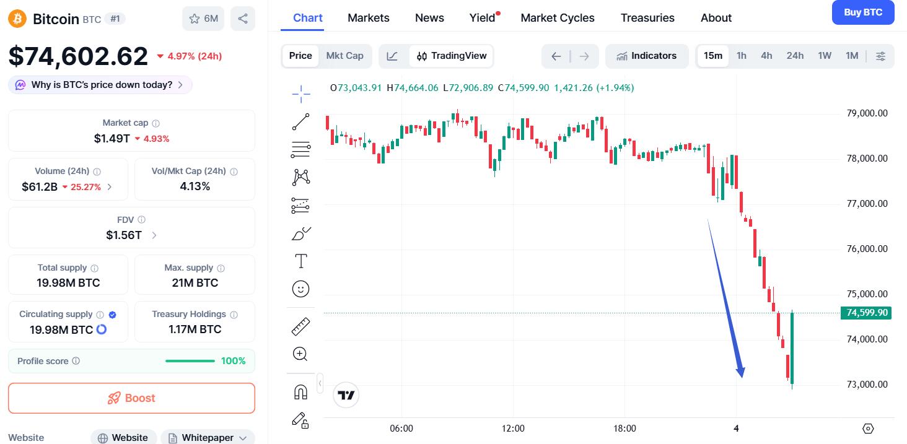
Task: Click the share icon button
Action: (x=242, y=19)
